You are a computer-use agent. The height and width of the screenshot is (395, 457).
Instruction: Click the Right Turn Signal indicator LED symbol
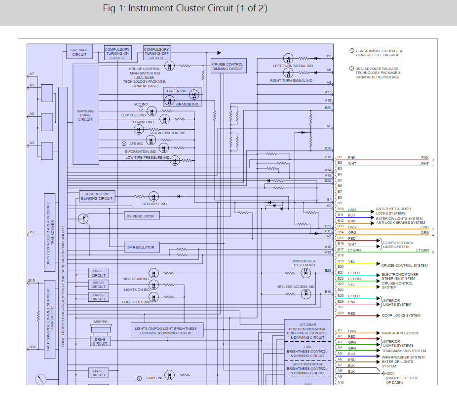[x=288, y=73]
